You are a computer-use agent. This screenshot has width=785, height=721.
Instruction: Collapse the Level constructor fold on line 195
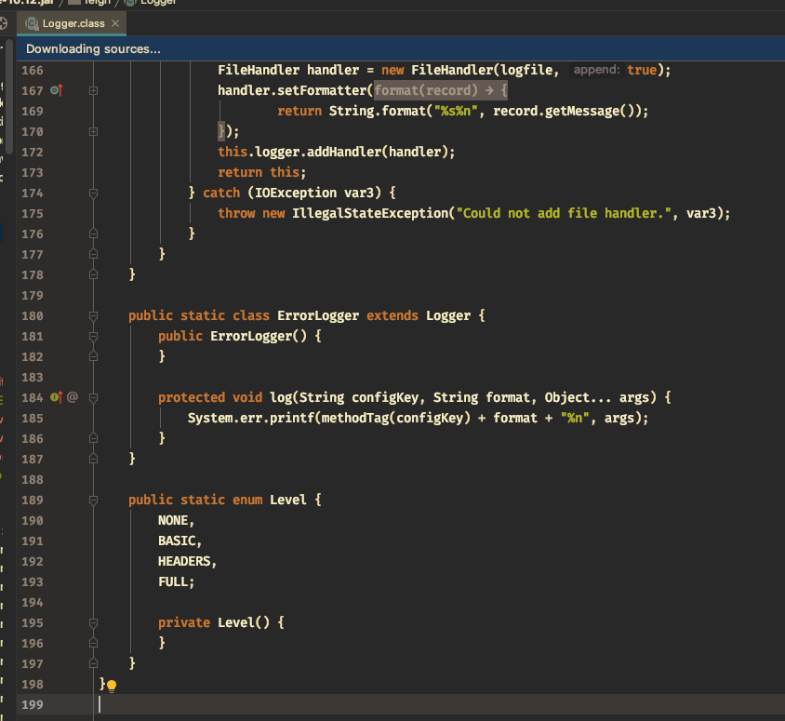[x=93, y=623]
